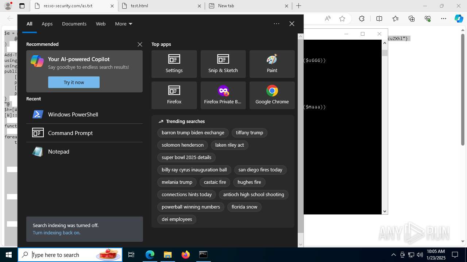Open Edge Extensions puzzle icon
The image size is (467, 262).
pyautogui.click(x=362, y=19)
